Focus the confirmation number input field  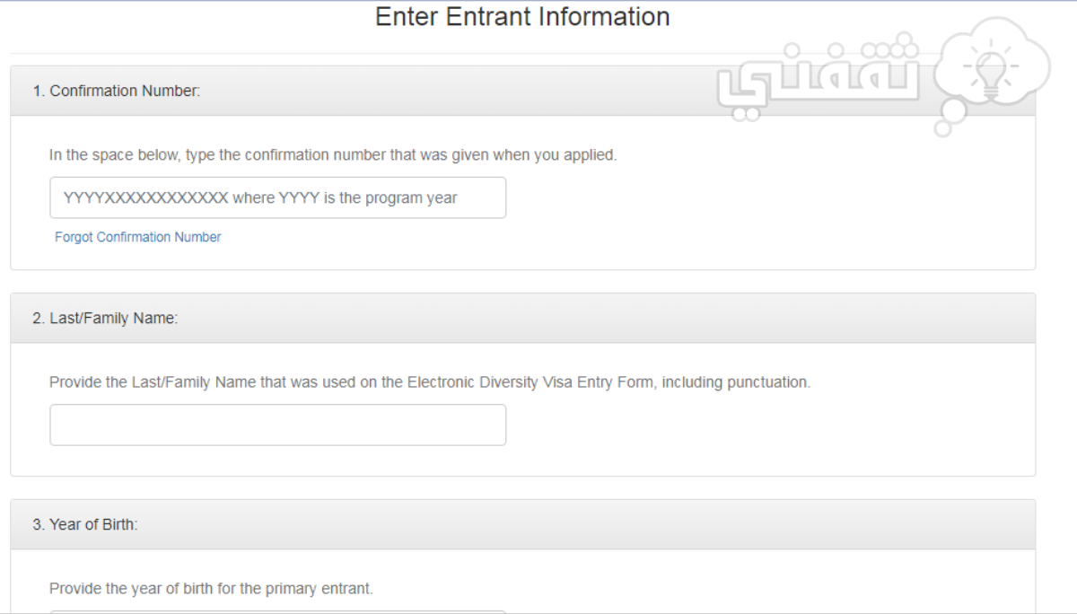pos(277,197)
